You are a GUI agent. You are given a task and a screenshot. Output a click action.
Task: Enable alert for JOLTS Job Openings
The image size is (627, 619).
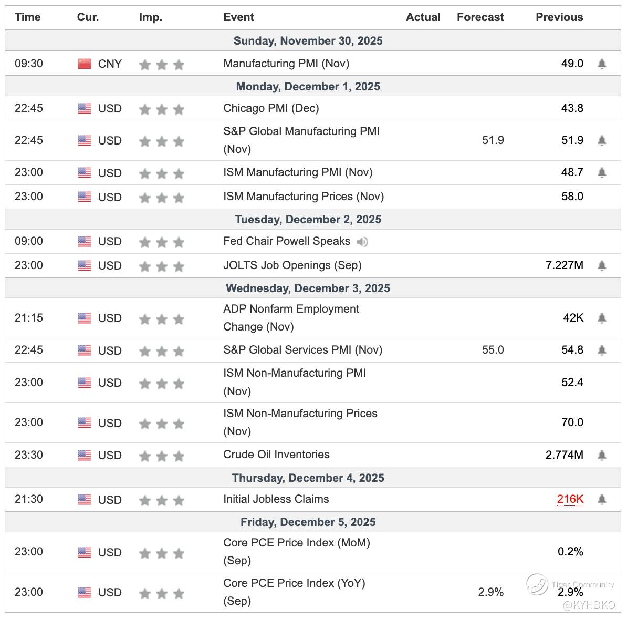pyautogui.click(x=602, y=265)
